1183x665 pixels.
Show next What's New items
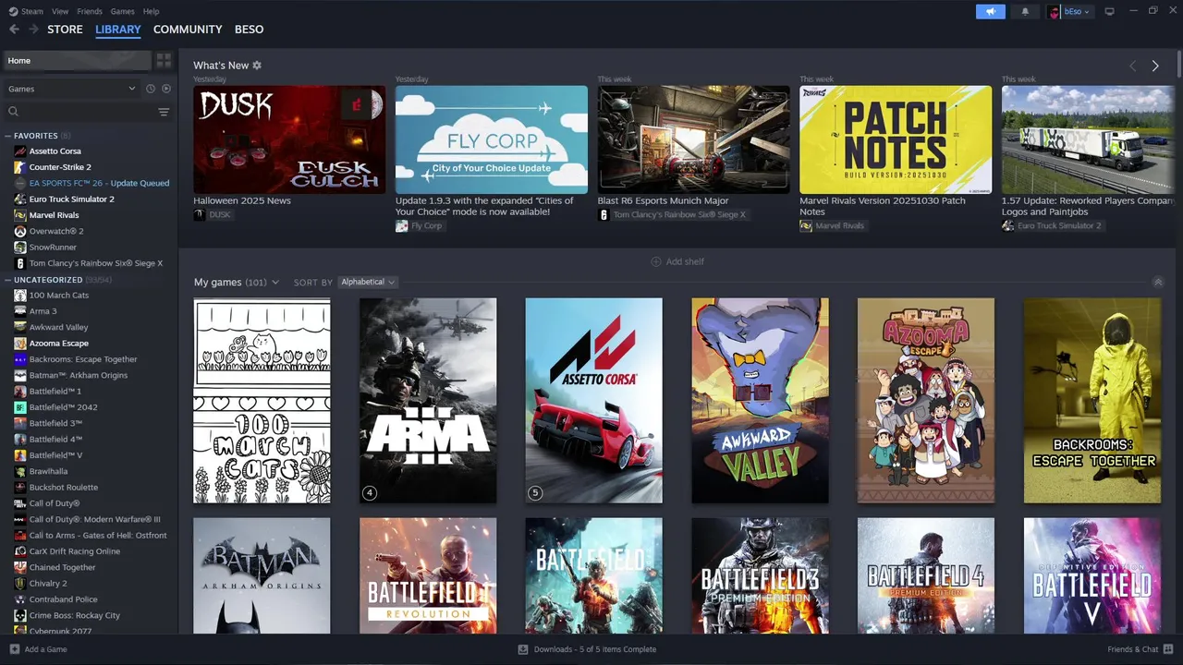click(1155, 66)
